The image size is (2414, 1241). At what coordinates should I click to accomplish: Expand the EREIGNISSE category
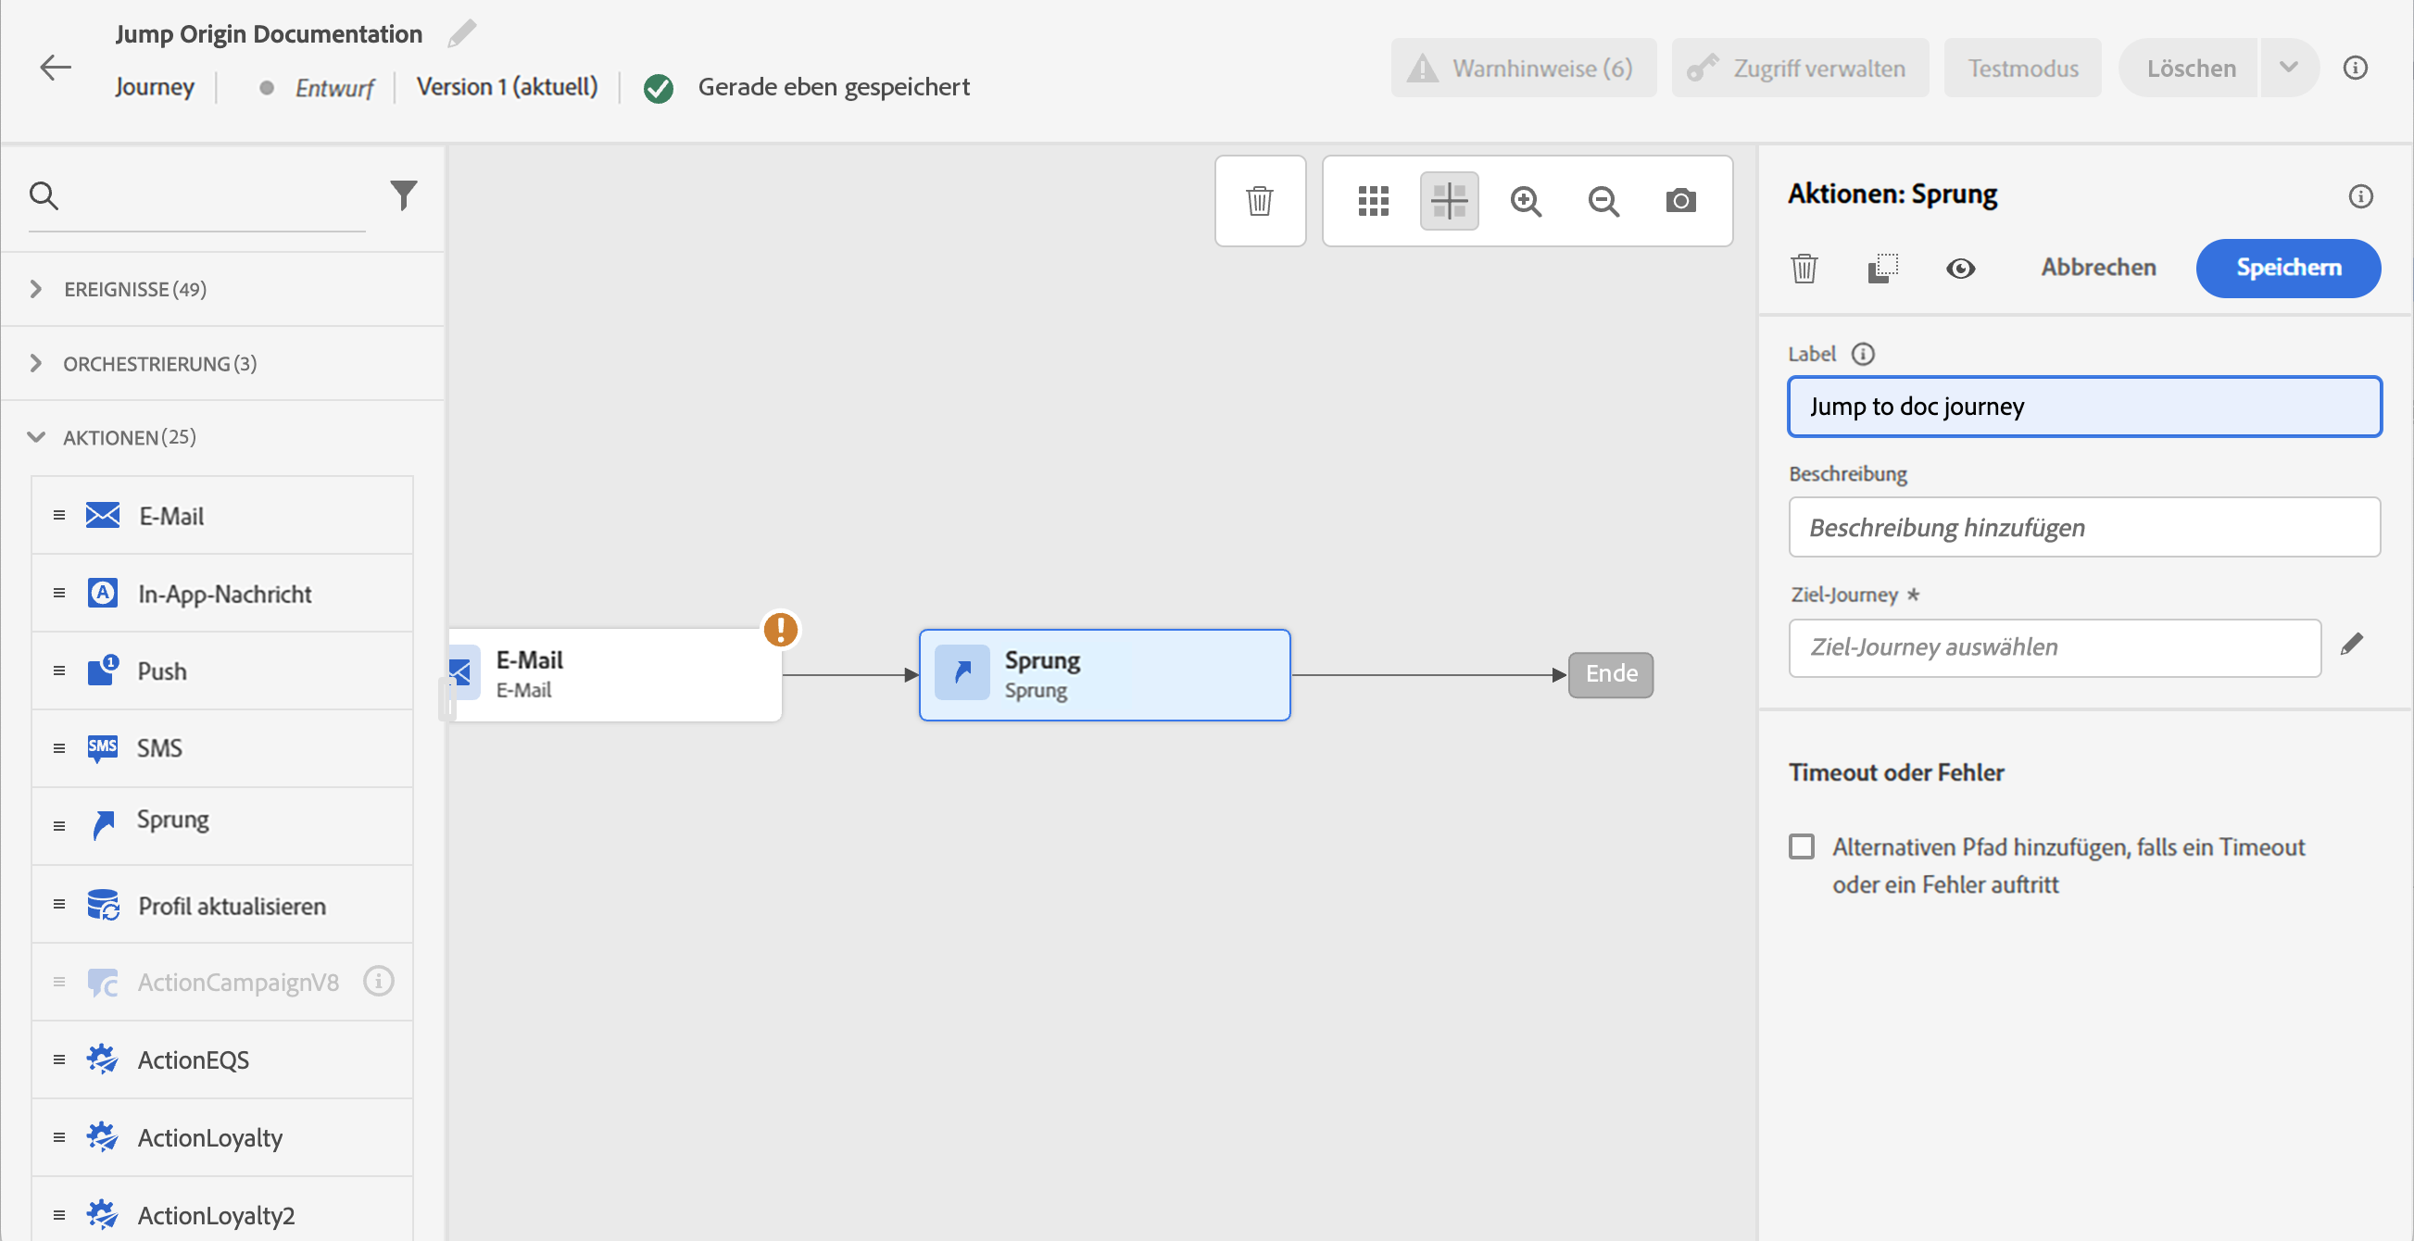36,288
